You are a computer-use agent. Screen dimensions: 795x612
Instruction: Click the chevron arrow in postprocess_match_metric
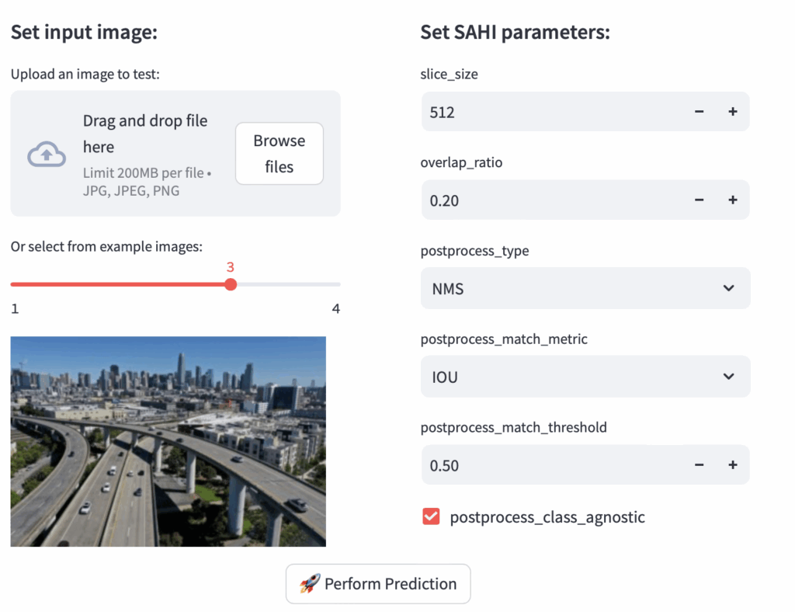tap(728, 377)
